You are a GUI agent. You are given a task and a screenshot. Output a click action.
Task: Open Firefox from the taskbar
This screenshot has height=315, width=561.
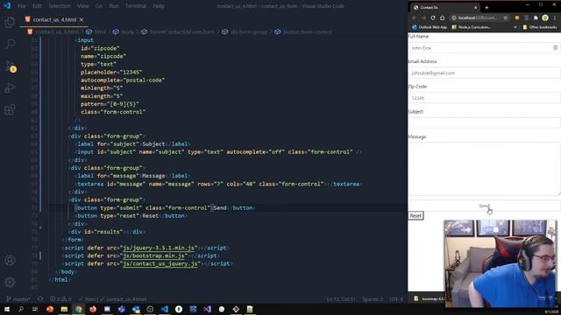[x=93, y=309]
